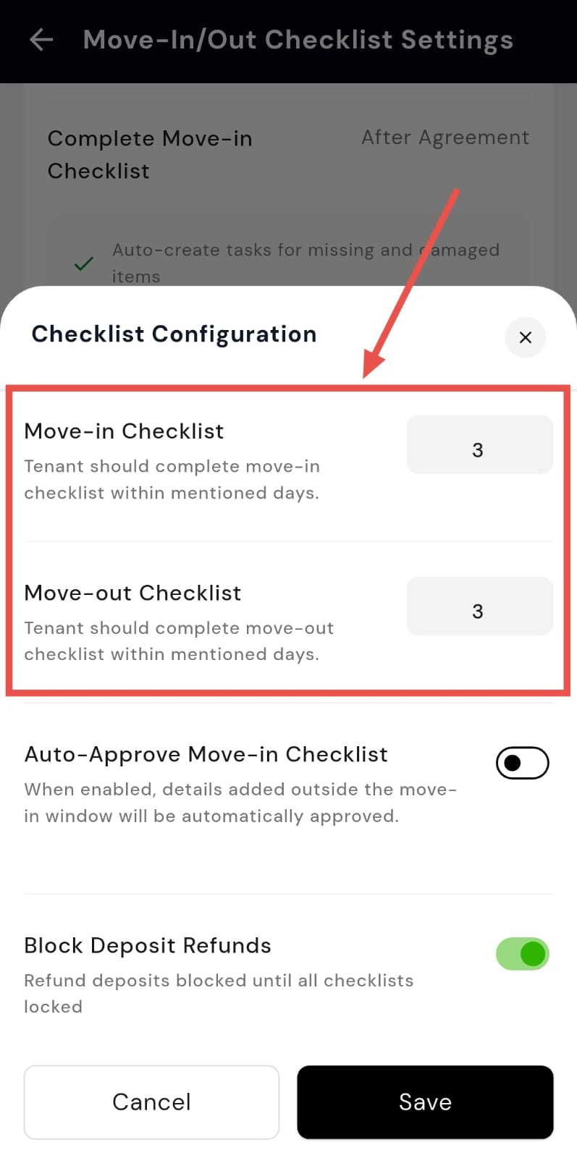
Task: Click the Move-in Checklist label
Action: click(124, 431)
